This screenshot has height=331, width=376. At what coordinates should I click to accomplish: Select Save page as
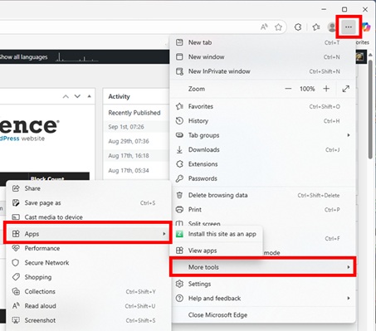coord(88,202)
